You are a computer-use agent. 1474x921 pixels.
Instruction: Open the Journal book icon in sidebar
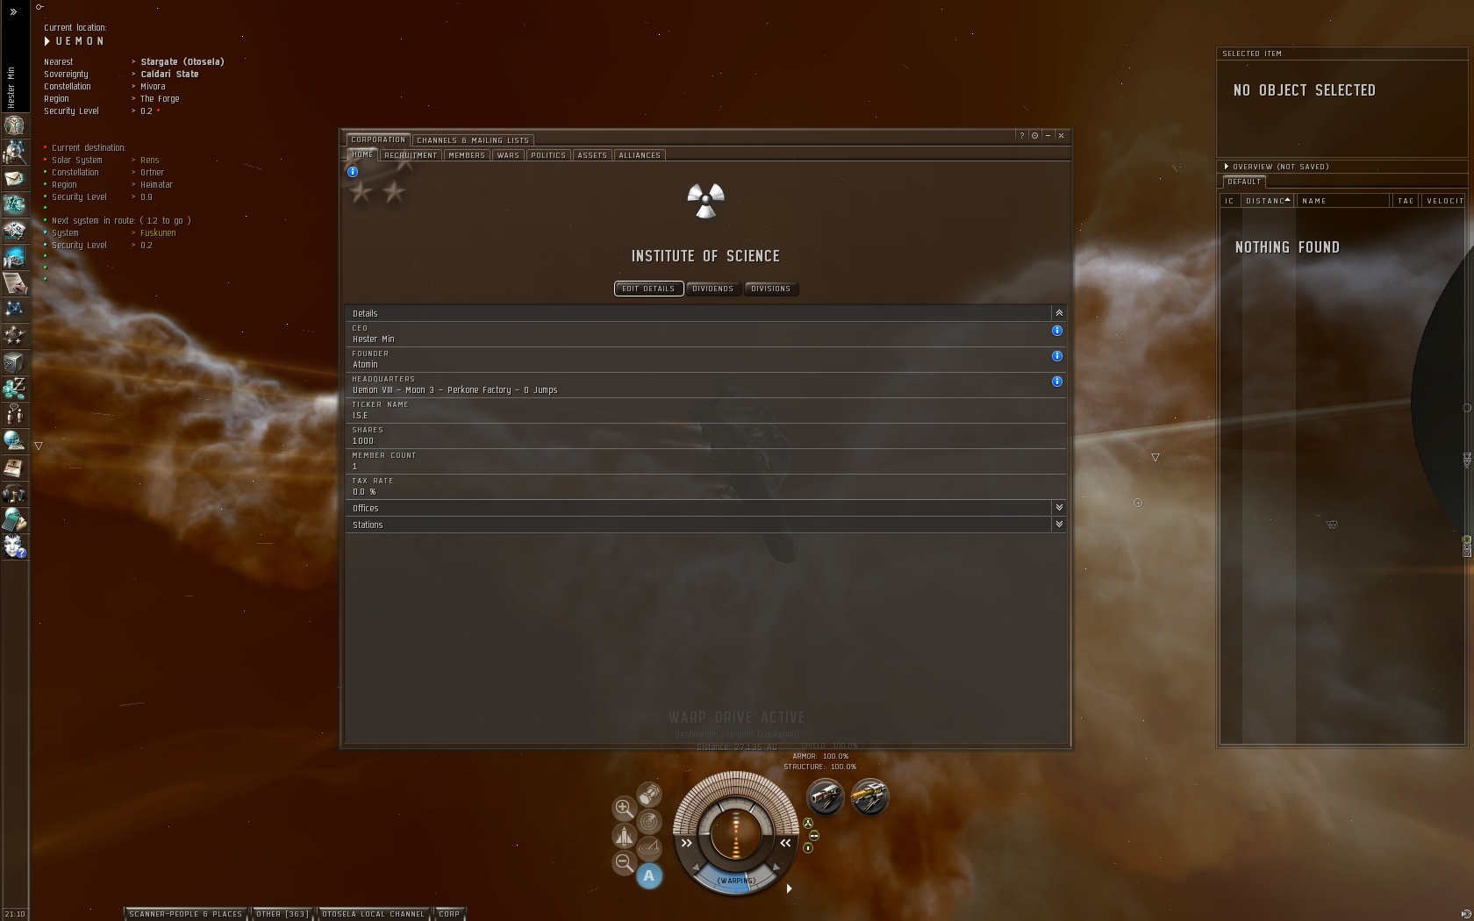point(14,467)
